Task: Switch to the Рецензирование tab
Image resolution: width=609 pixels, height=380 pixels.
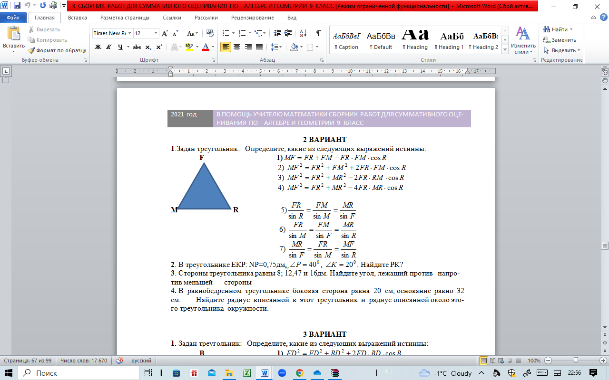Action: pyautogui.click(x=253, y=18)
